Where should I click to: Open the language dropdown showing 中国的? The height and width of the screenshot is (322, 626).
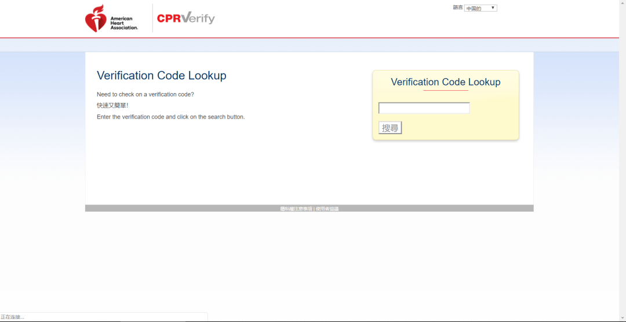click(481, 8)
